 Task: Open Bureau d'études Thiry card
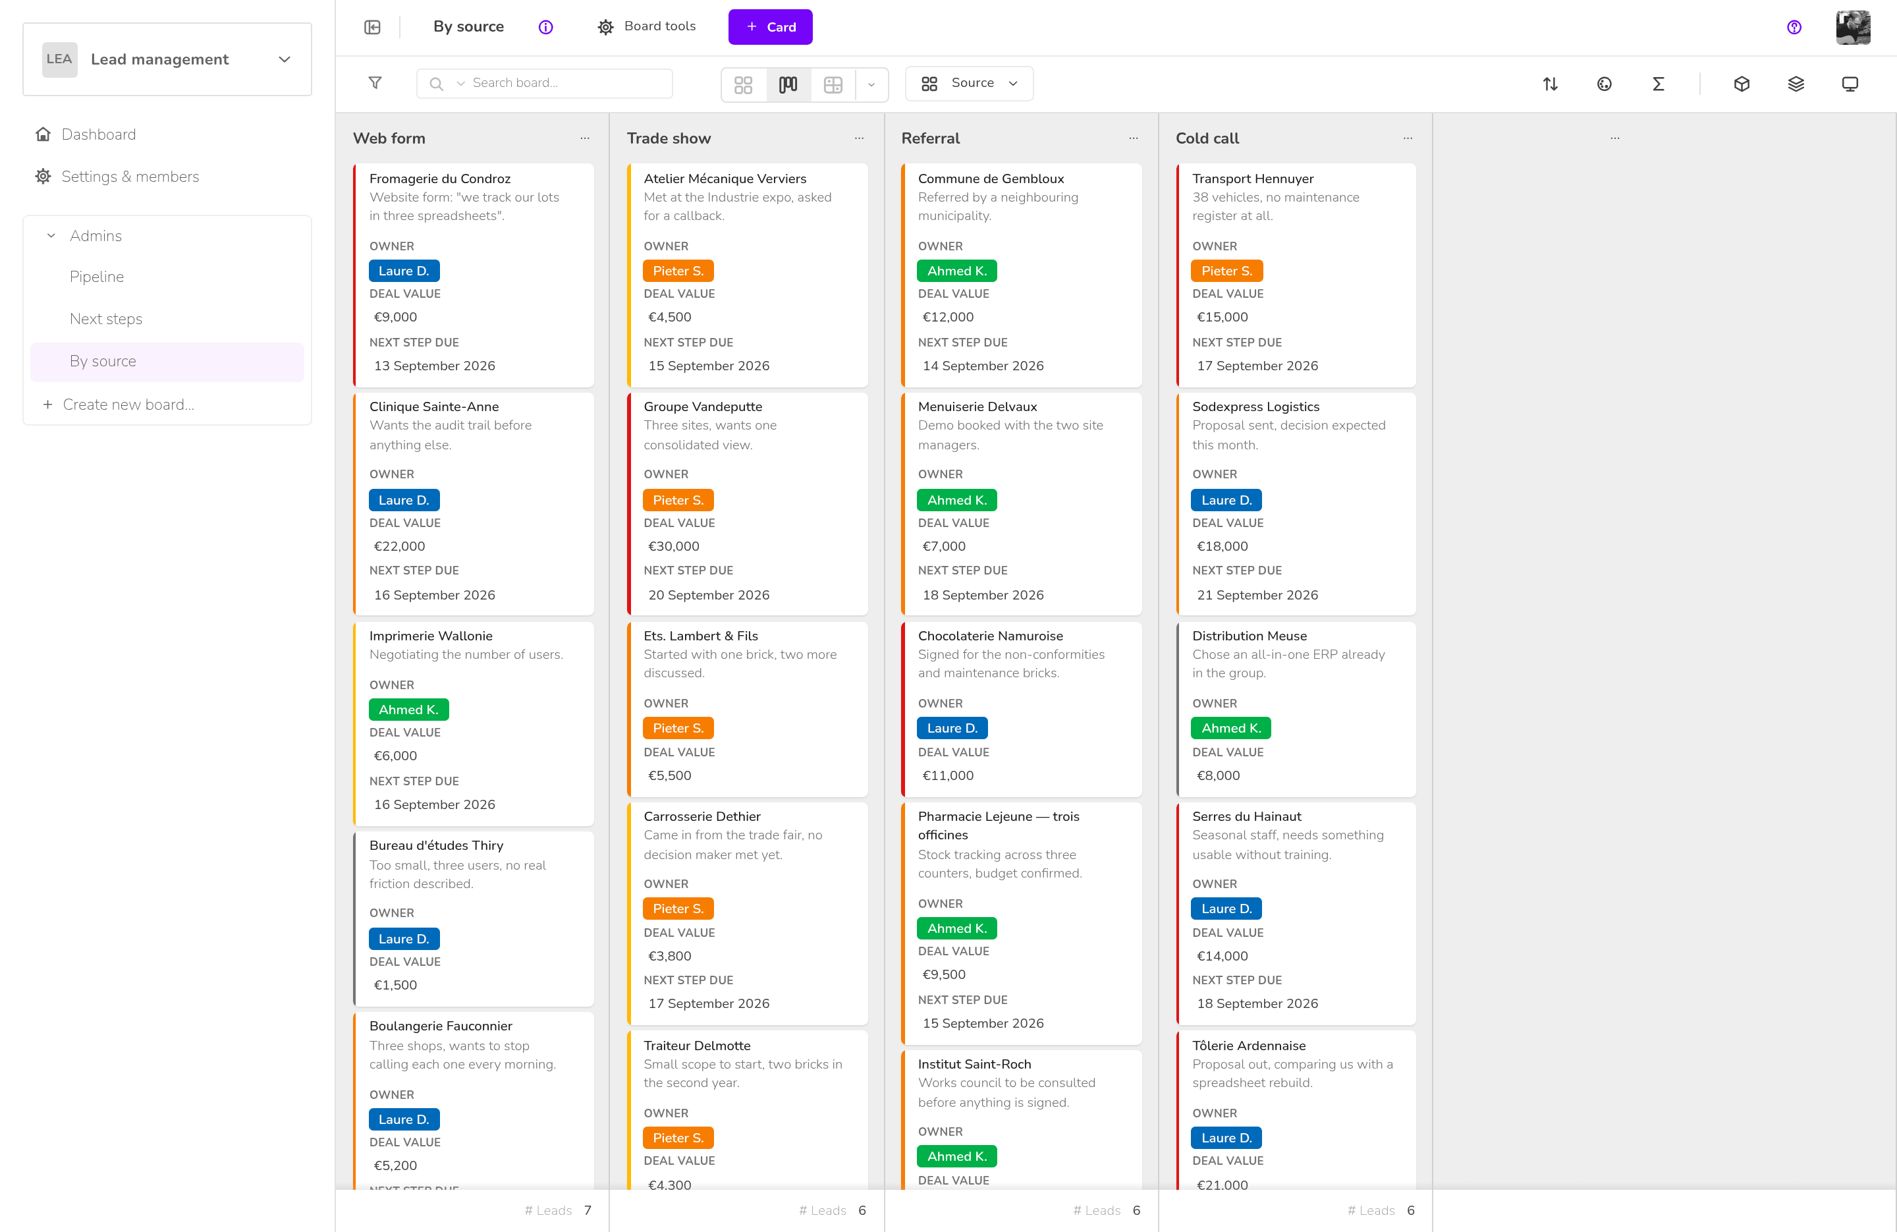(474, 918)
